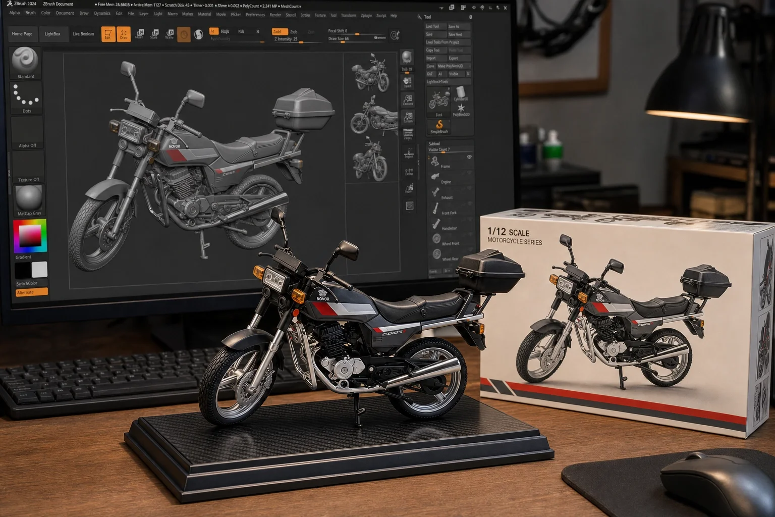Adjust the Draw Size slider
Viewport: 775px width, 517px height.
(x=356, y=39)
